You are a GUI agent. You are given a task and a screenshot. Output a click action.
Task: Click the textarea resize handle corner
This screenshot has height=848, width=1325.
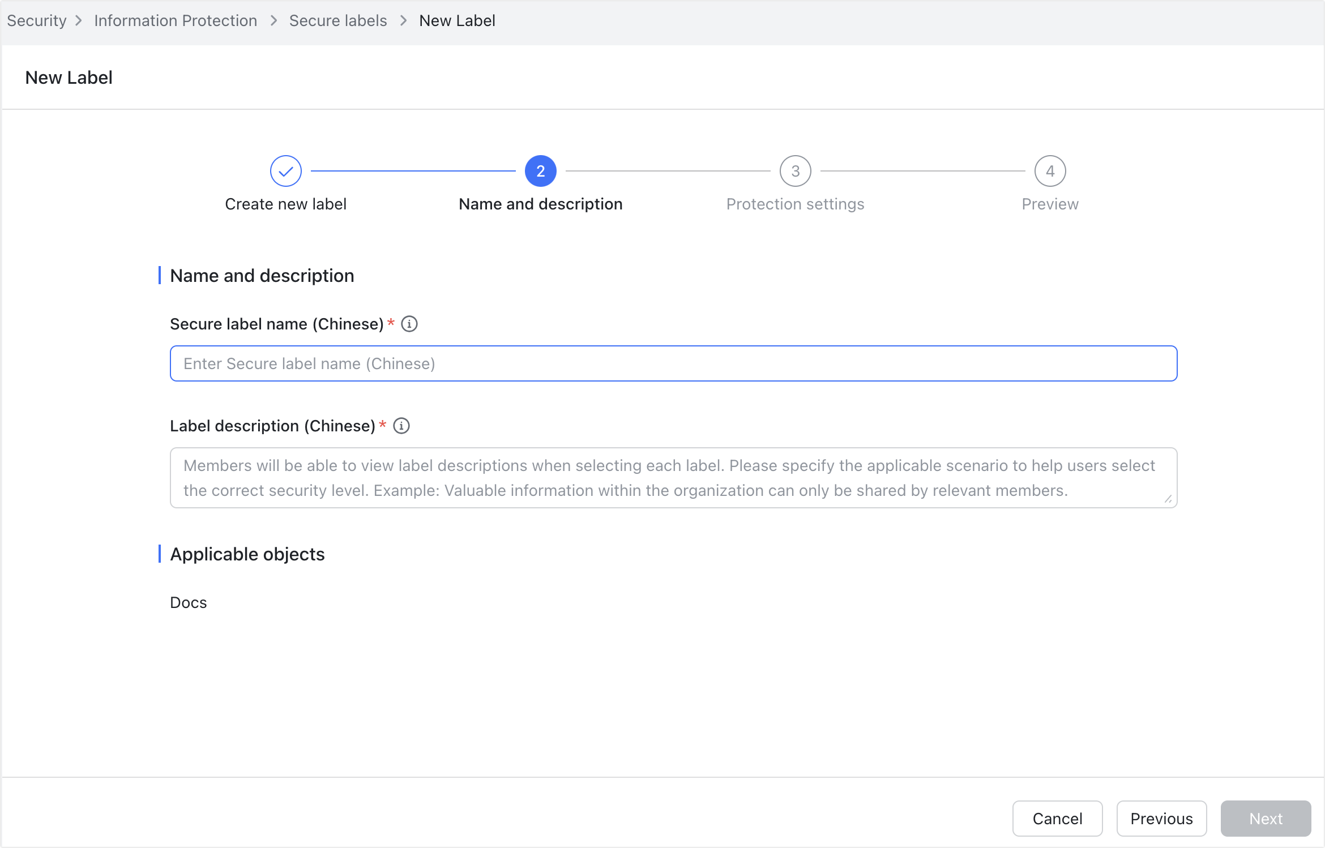tap(1168, 499)
